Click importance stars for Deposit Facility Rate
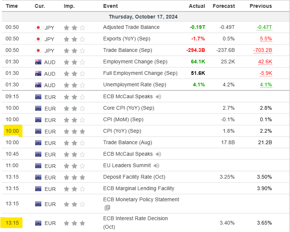The height and width of the screenshot is (232, 290). (74, 177)
